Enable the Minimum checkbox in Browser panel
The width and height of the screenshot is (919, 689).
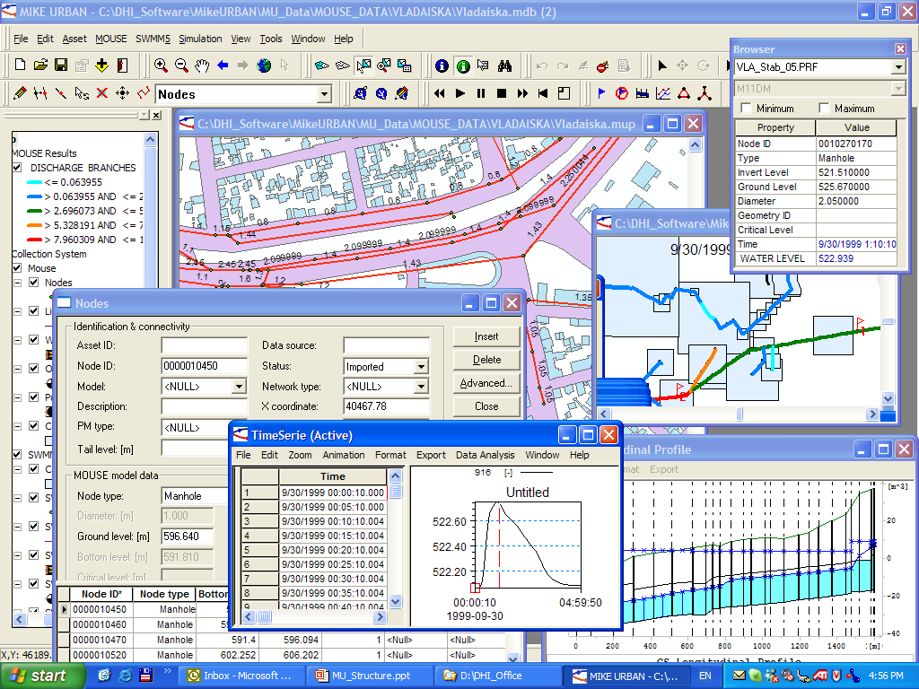pyautogui.click(x=746, y=109)
